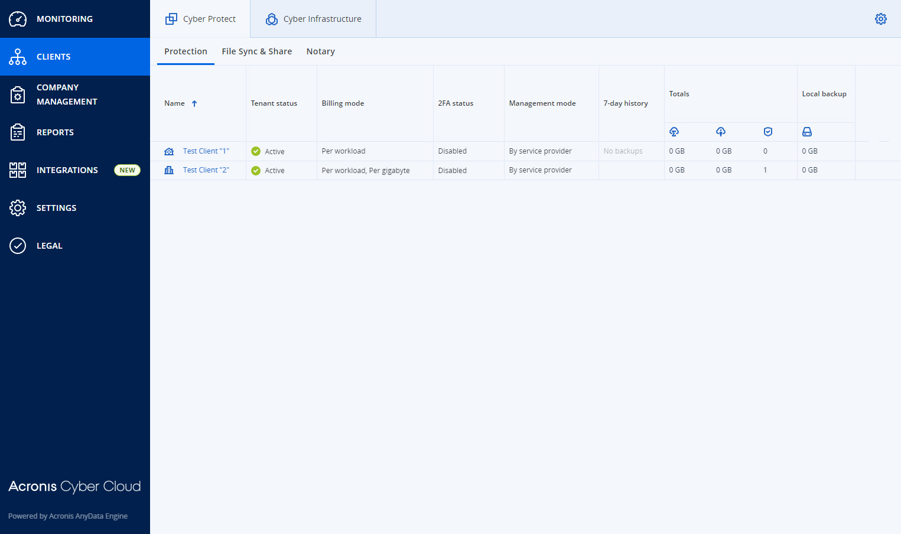Select the Clients sidebar menu item
The width and height of the screenshot is (901, 534).
click(x=53, y=57)
